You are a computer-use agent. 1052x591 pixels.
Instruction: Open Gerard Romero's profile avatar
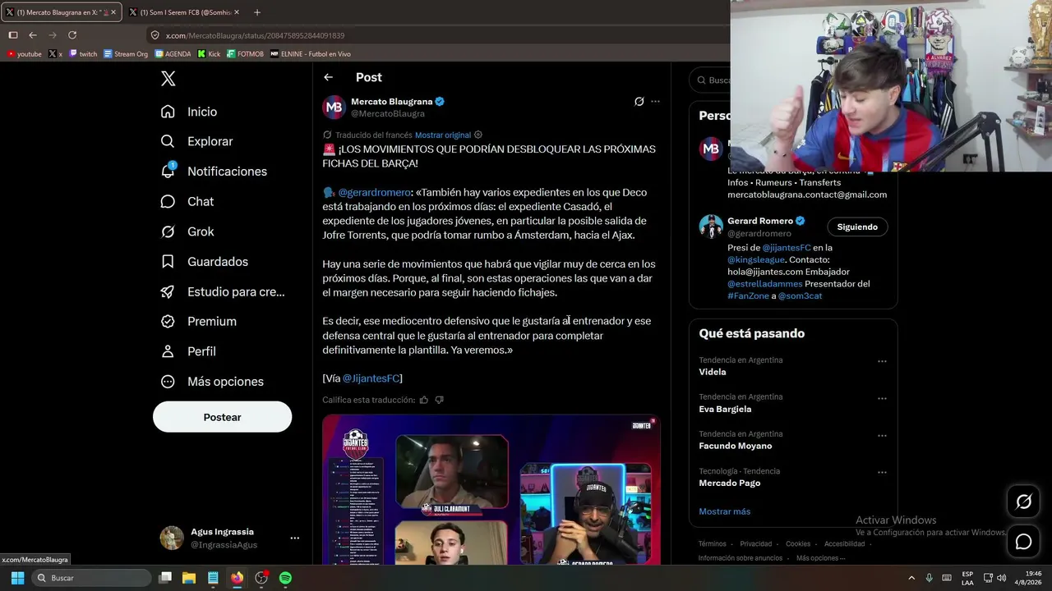pyautogui.click(x=711, y=227)
